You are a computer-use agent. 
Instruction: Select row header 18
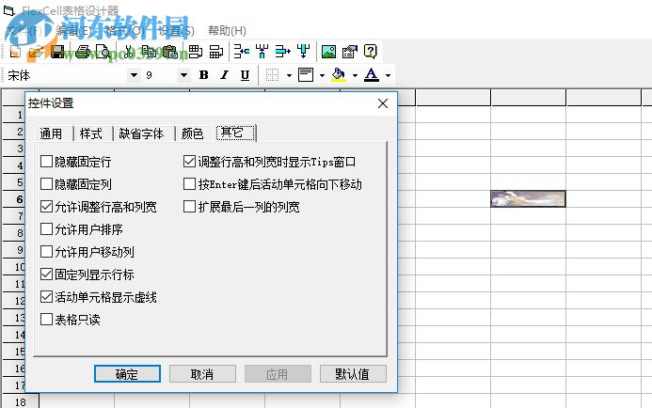(x=21, y=401)
